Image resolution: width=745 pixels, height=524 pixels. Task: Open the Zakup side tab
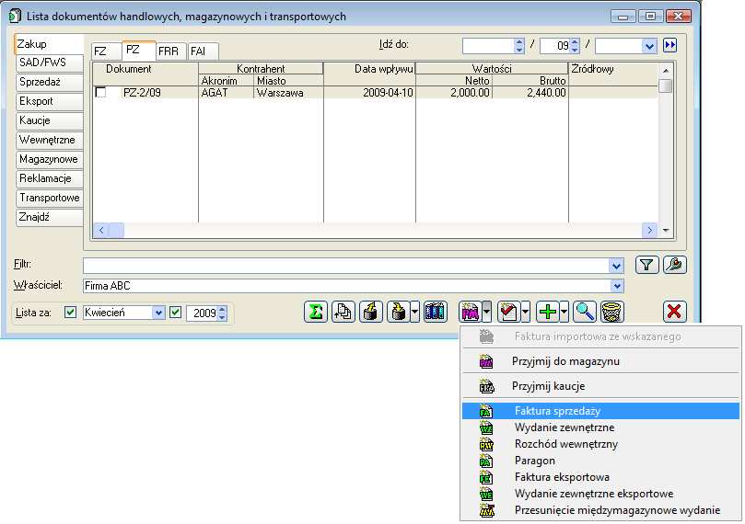49,44
